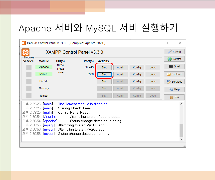Click the green Apache module label
This screenshot has width=215, height=180.
point(44,67)
